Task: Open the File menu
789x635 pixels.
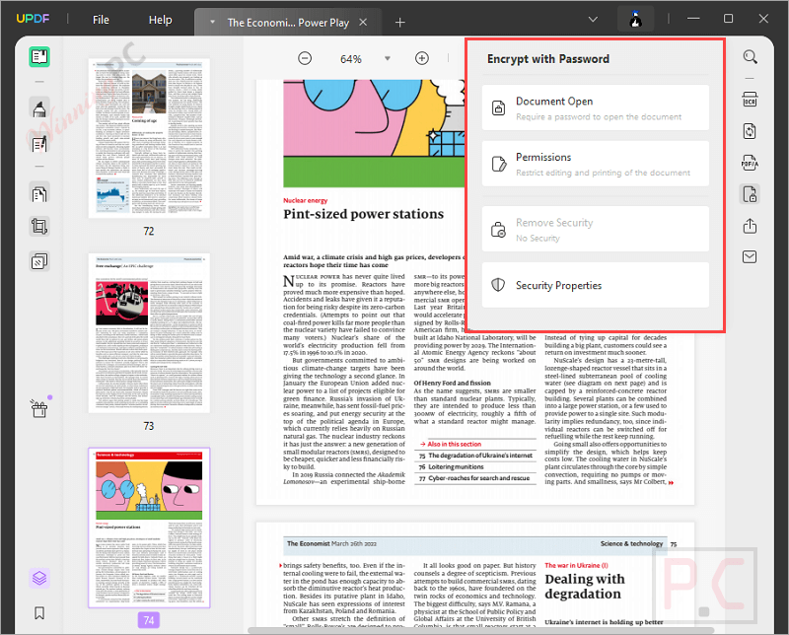Action: click(x=101, y=20)
